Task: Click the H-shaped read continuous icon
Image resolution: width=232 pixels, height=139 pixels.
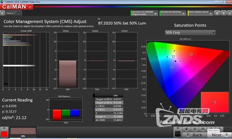Action: (203, 129)
